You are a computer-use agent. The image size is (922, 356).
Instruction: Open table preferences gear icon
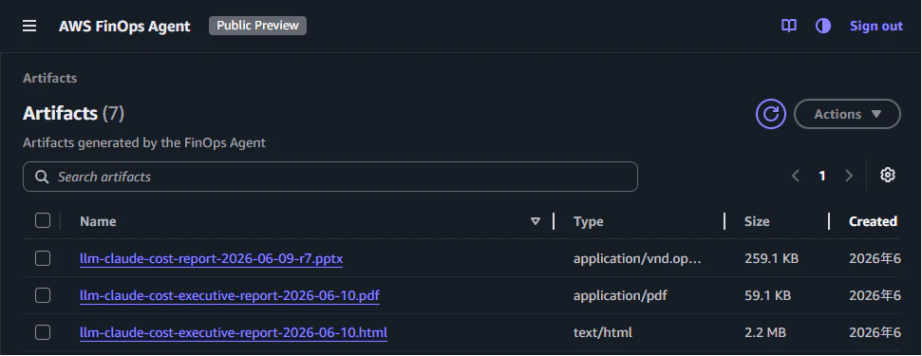pyautogui.click(x=887, y=175)
